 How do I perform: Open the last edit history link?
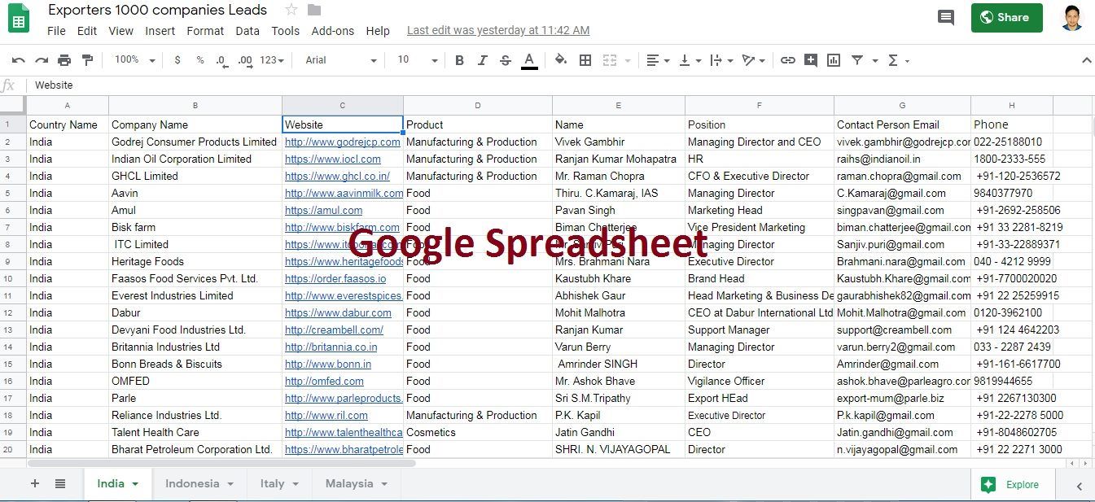[x=498, y=30]
